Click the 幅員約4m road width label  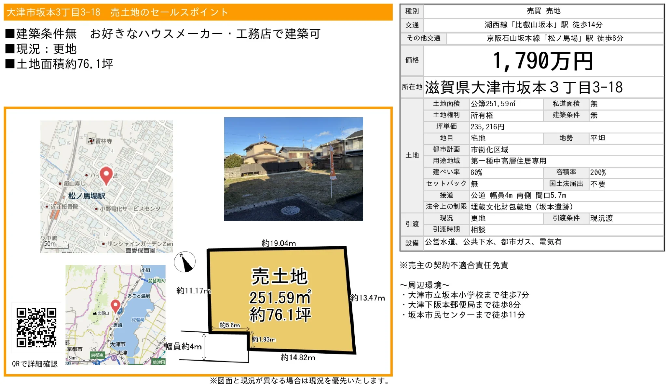tap(183, 347)
